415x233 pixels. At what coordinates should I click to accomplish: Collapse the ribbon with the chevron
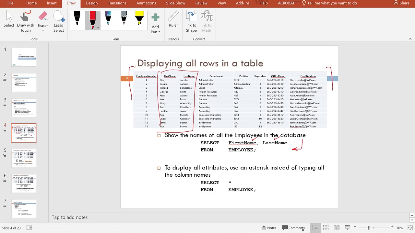coord(410,39)
